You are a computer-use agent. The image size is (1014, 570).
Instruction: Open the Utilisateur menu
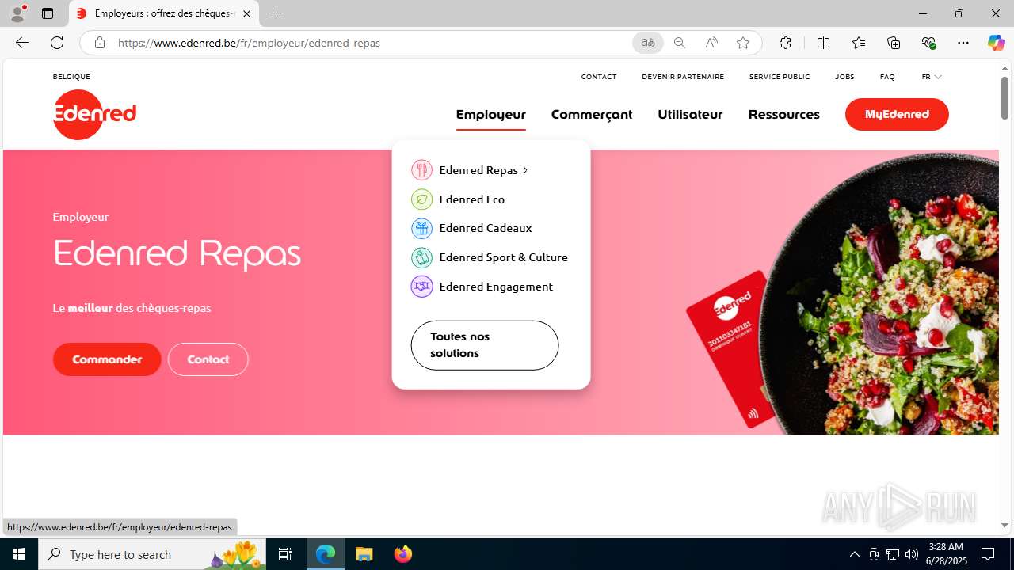pyautogui.click(x=690, y=115)
